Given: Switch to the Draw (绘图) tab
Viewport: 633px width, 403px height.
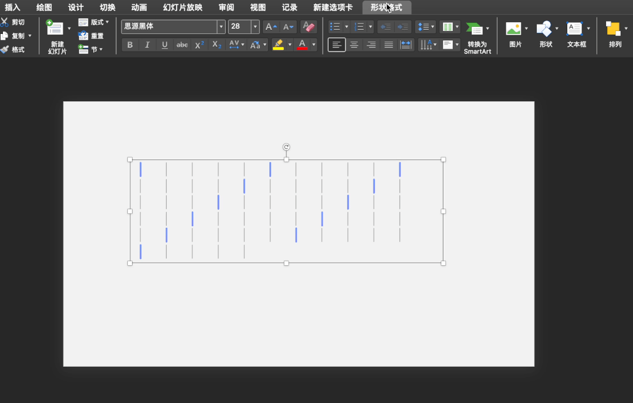Looking at the screenshot, I should point(44,8).
